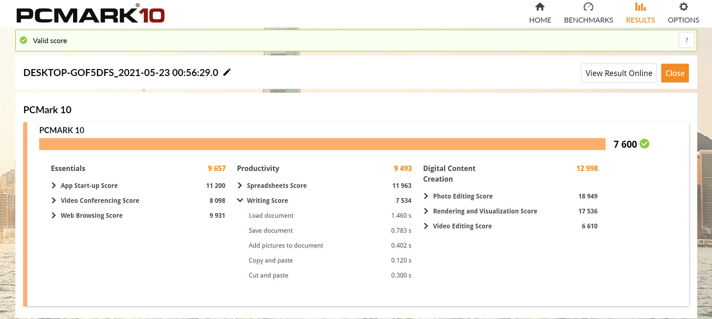This screenshot has width=712, height=319.
Task: Expand the Video Conferencing Score row
Action: [138, 200]
